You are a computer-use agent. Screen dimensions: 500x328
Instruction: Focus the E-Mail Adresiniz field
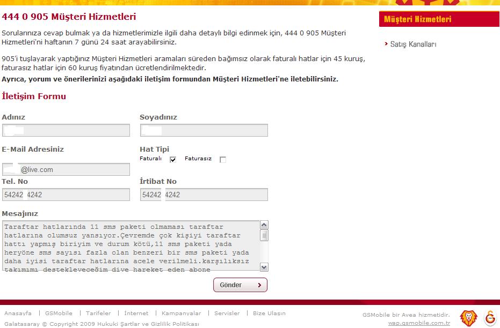point(66,169)
